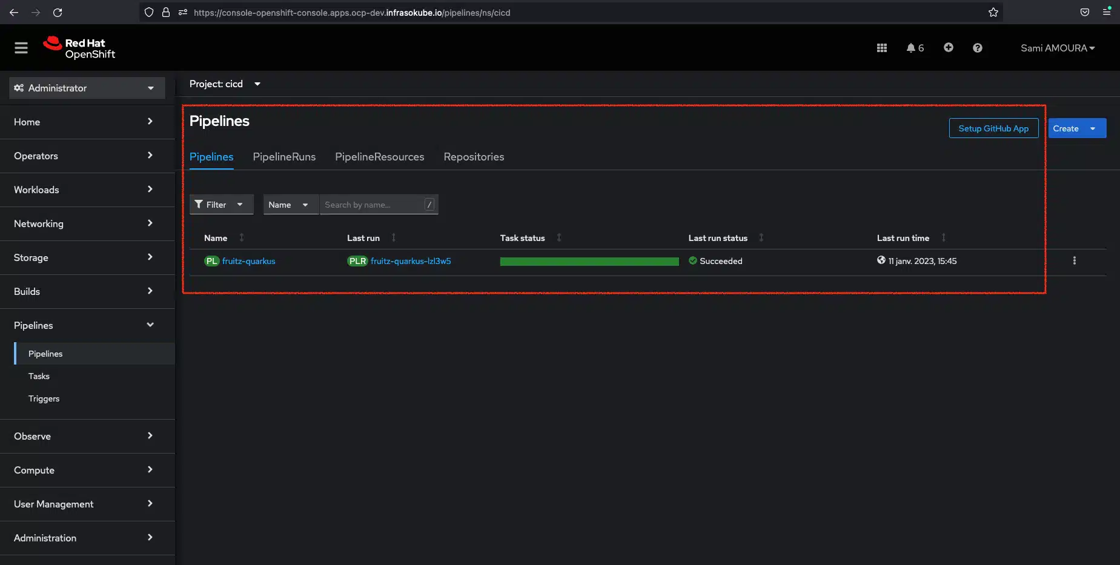Click the globe icon beside last run time
The width and height of the screenshot is (1120, 565).
[x=881, y=260]
